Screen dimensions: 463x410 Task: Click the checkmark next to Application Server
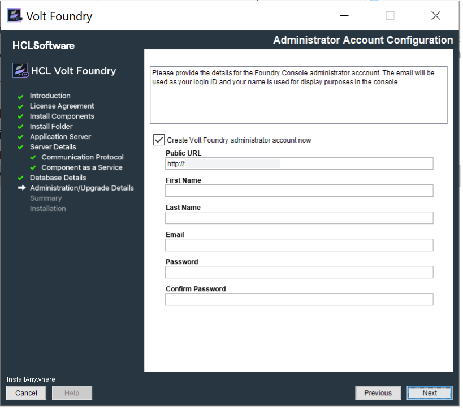(x=21, y=137)
